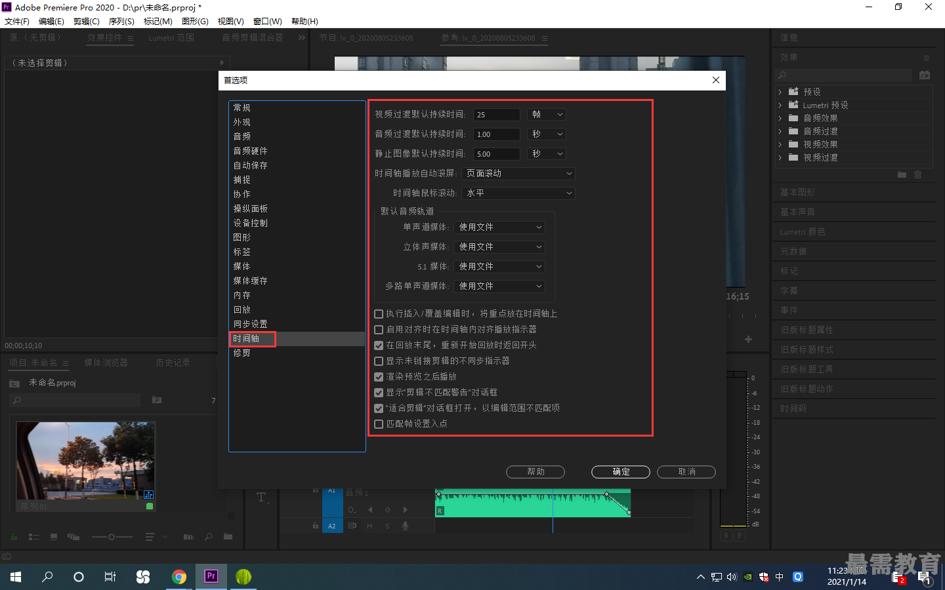Toggle A2 track lock
Viewport: 945px width, 590px height.
click(316, 525)
